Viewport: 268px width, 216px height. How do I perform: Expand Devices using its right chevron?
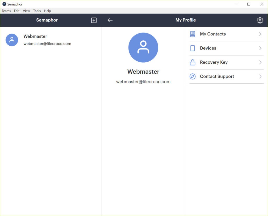[260, 48]
